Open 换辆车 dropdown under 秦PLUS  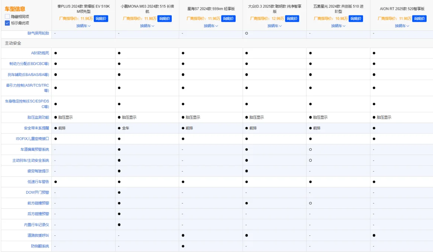83,26
